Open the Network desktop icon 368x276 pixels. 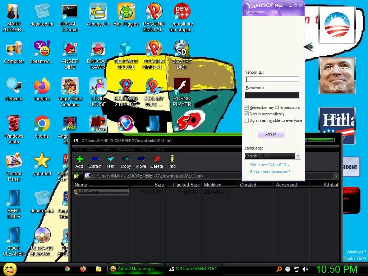(x=14, y=89)
